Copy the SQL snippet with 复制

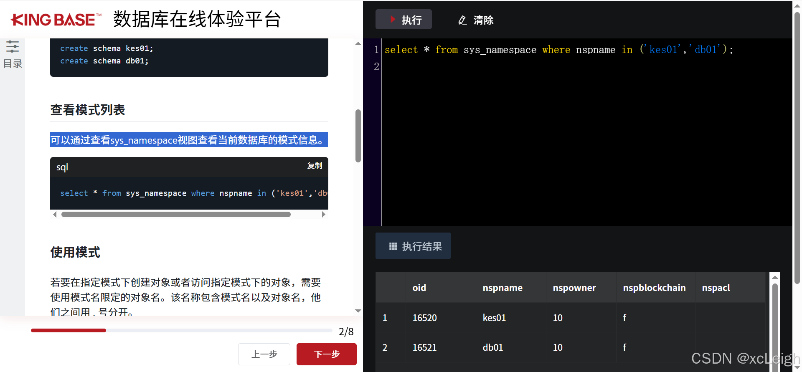[x=315, y=166]
